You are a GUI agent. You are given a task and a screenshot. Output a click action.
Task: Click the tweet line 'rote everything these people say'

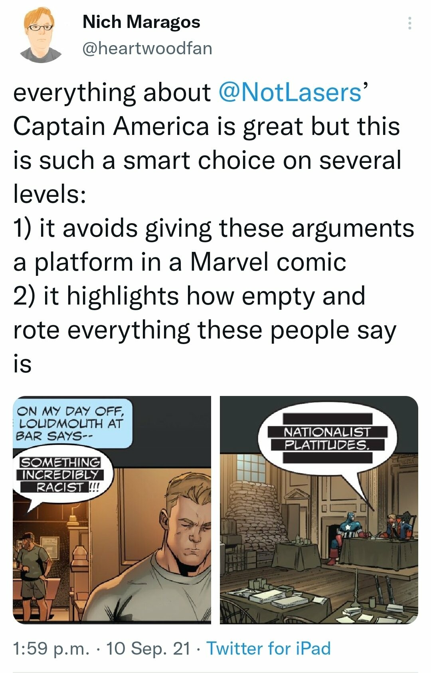[205, 330]
